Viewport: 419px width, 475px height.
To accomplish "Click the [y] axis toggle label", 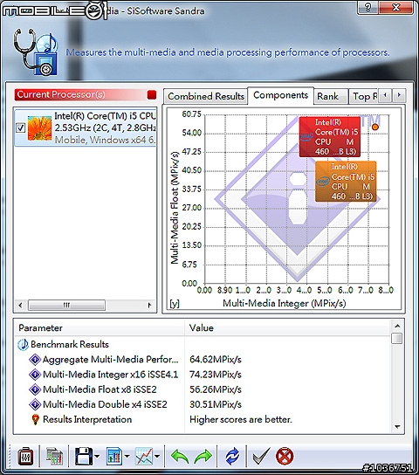I will click(175, 303).
